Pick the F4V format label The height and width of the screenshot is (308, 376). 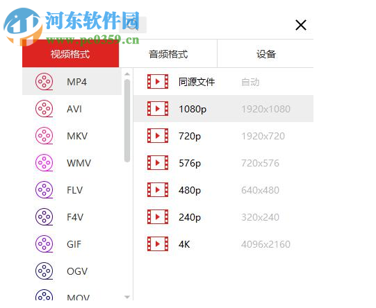click(x=75, y=217)
